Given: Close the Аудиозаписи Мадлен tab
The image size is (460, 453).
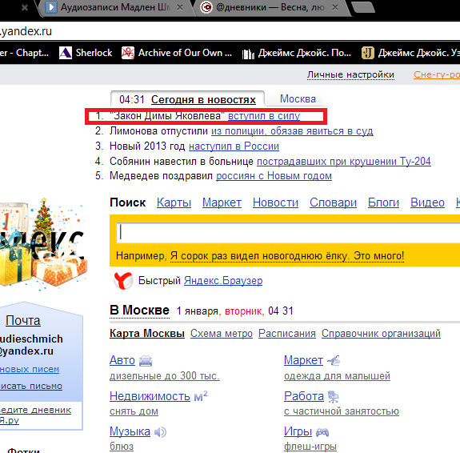Looking at the screenshot, I should click(x=180, y=7).
